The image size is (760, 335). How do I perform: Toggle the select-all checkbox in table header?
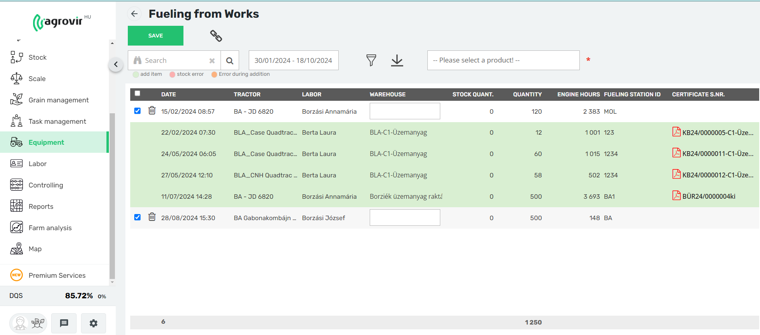tap(137, 94)
